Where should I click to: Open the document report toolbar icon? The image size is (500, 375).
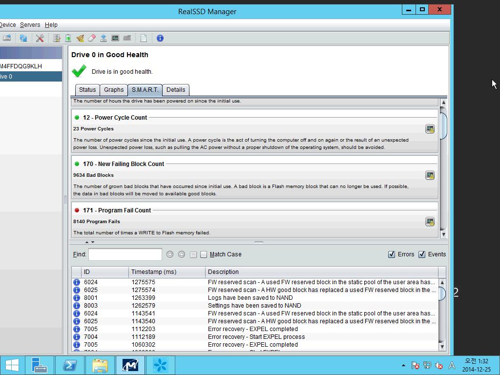point(144,38)
